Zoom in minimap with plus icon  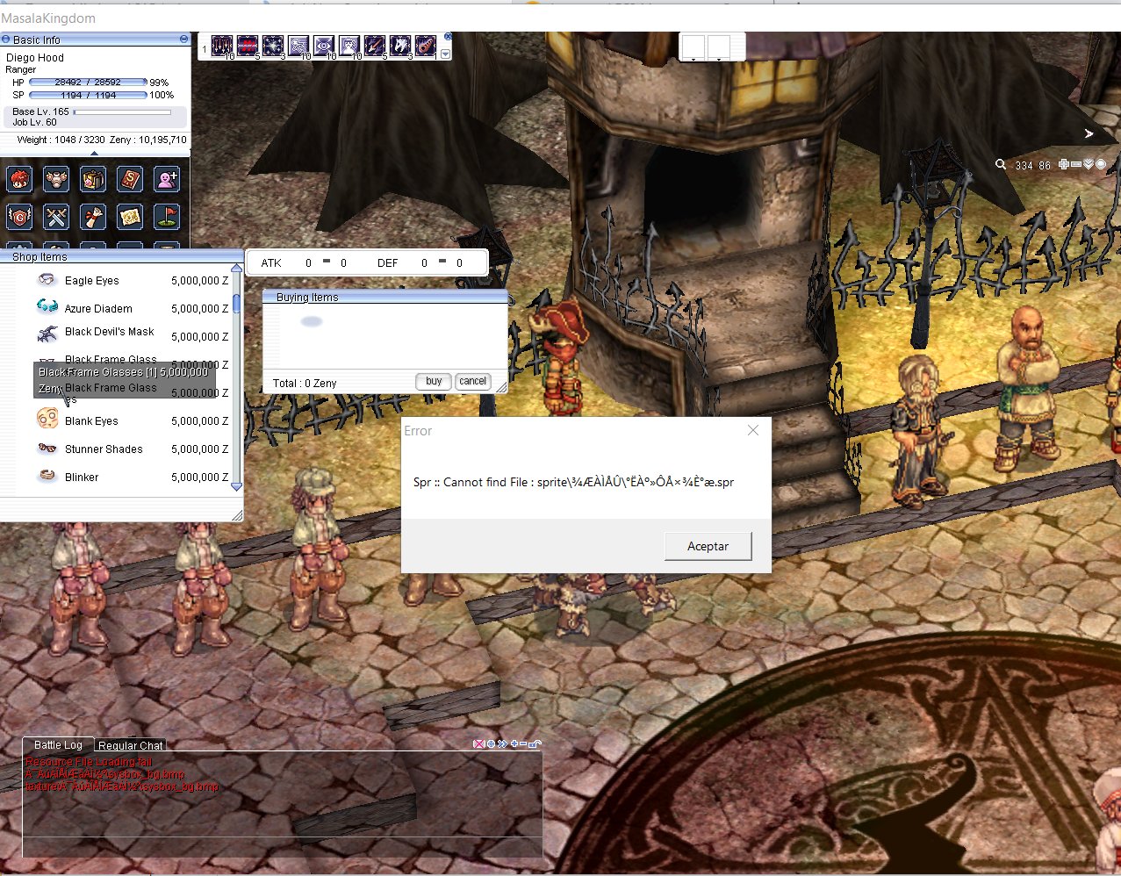click(x=1064, y=164)
